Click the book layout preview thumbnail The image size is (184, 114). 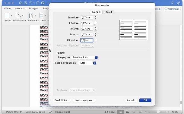point(133,30)
